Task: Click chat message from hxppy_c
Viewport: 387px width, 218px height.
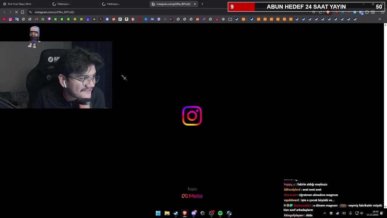Action: (305, 184)
